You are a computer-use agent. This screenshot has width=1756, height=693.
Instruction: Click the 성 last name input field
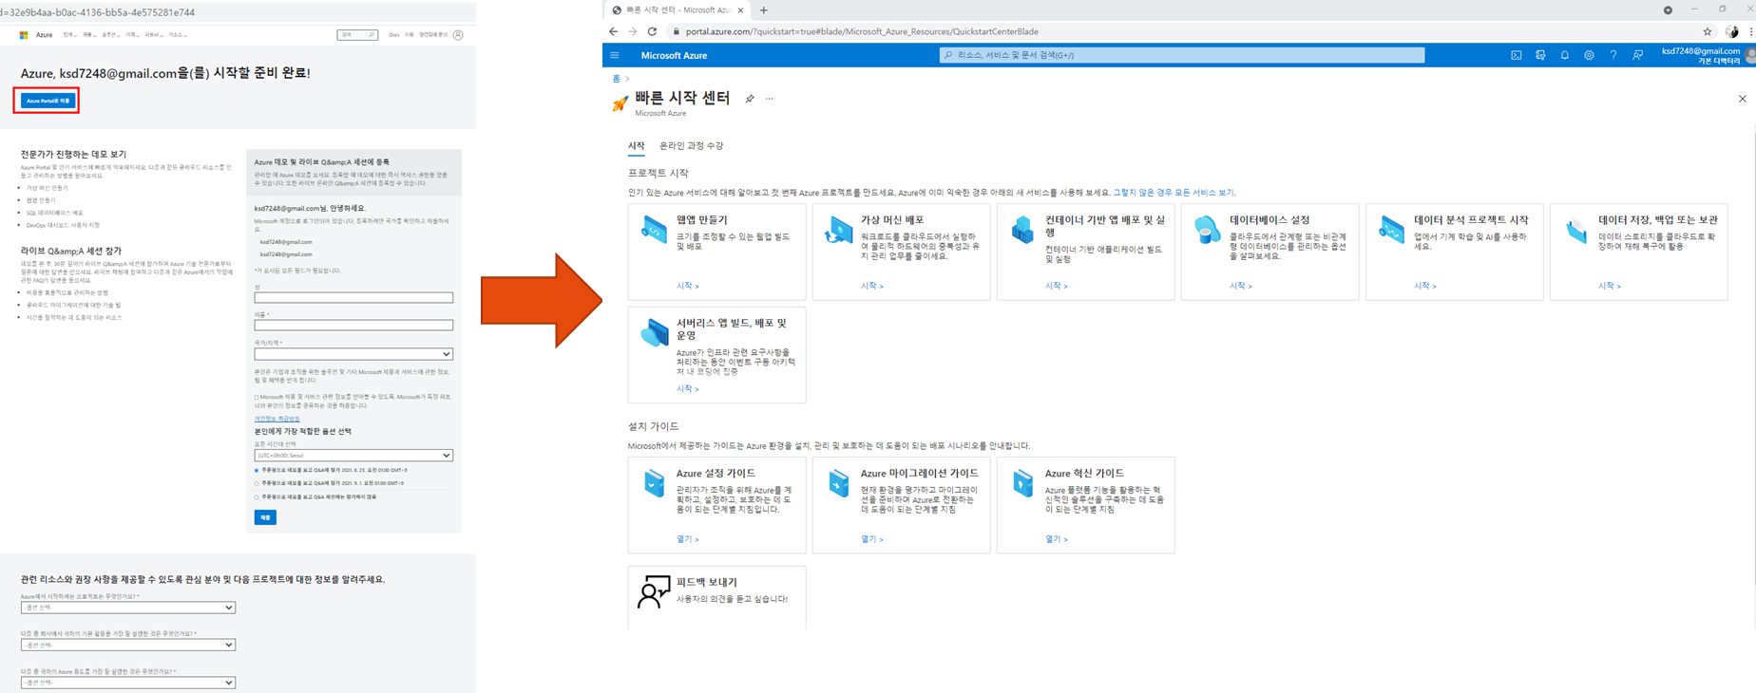click(353, 298)
